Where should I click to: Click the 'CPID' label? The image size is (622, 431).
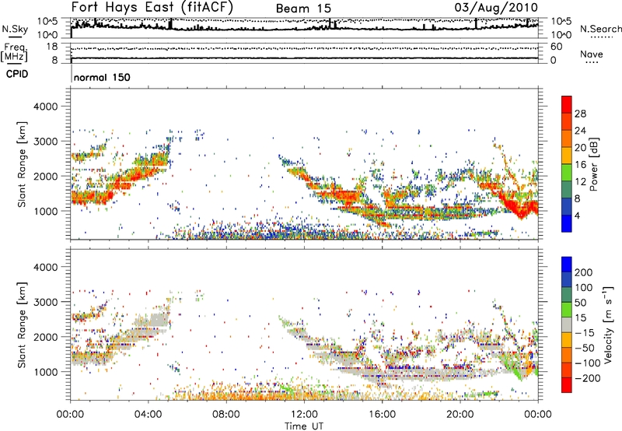click(17, 74)
